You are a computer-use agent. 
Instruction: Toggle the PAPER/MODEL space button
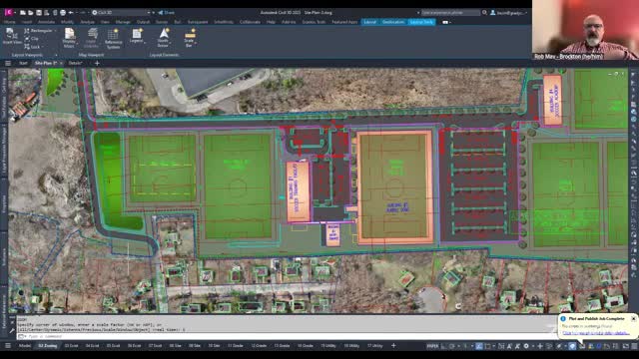432,346
